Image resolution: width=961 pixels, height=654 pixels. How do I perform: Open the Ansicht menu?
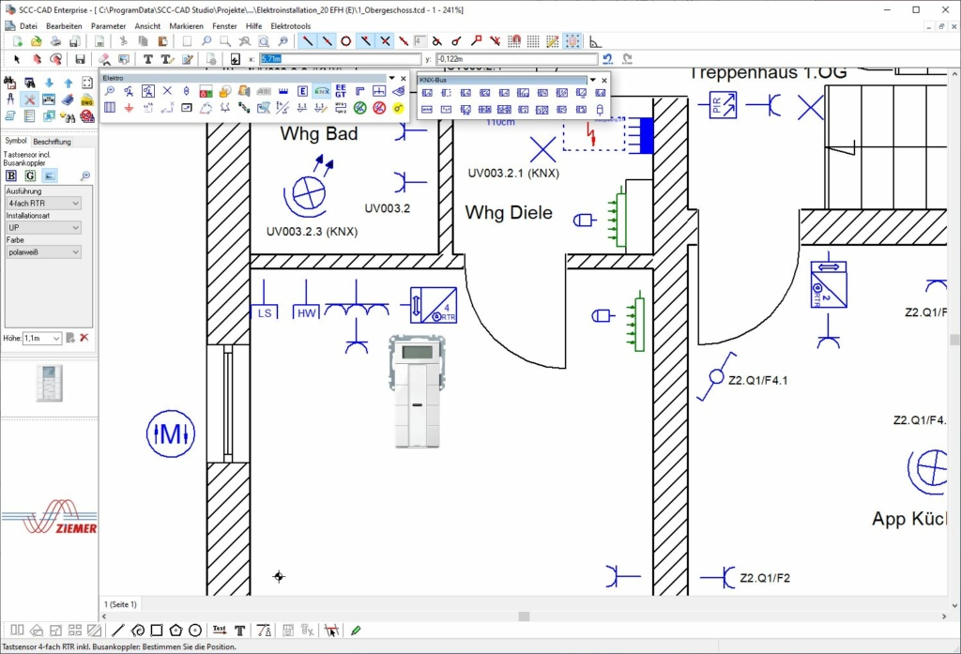tap(147, 26)
